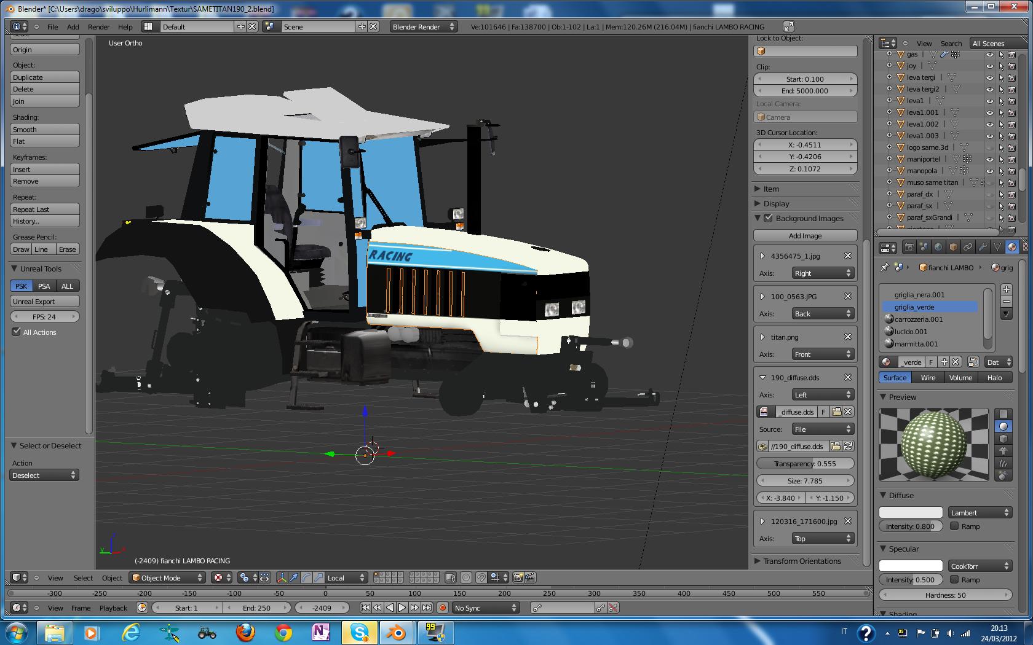Viewport: 1033px width, 645px height.
Task: Switch material type to Wire
Action: click(x=928, y=378)
